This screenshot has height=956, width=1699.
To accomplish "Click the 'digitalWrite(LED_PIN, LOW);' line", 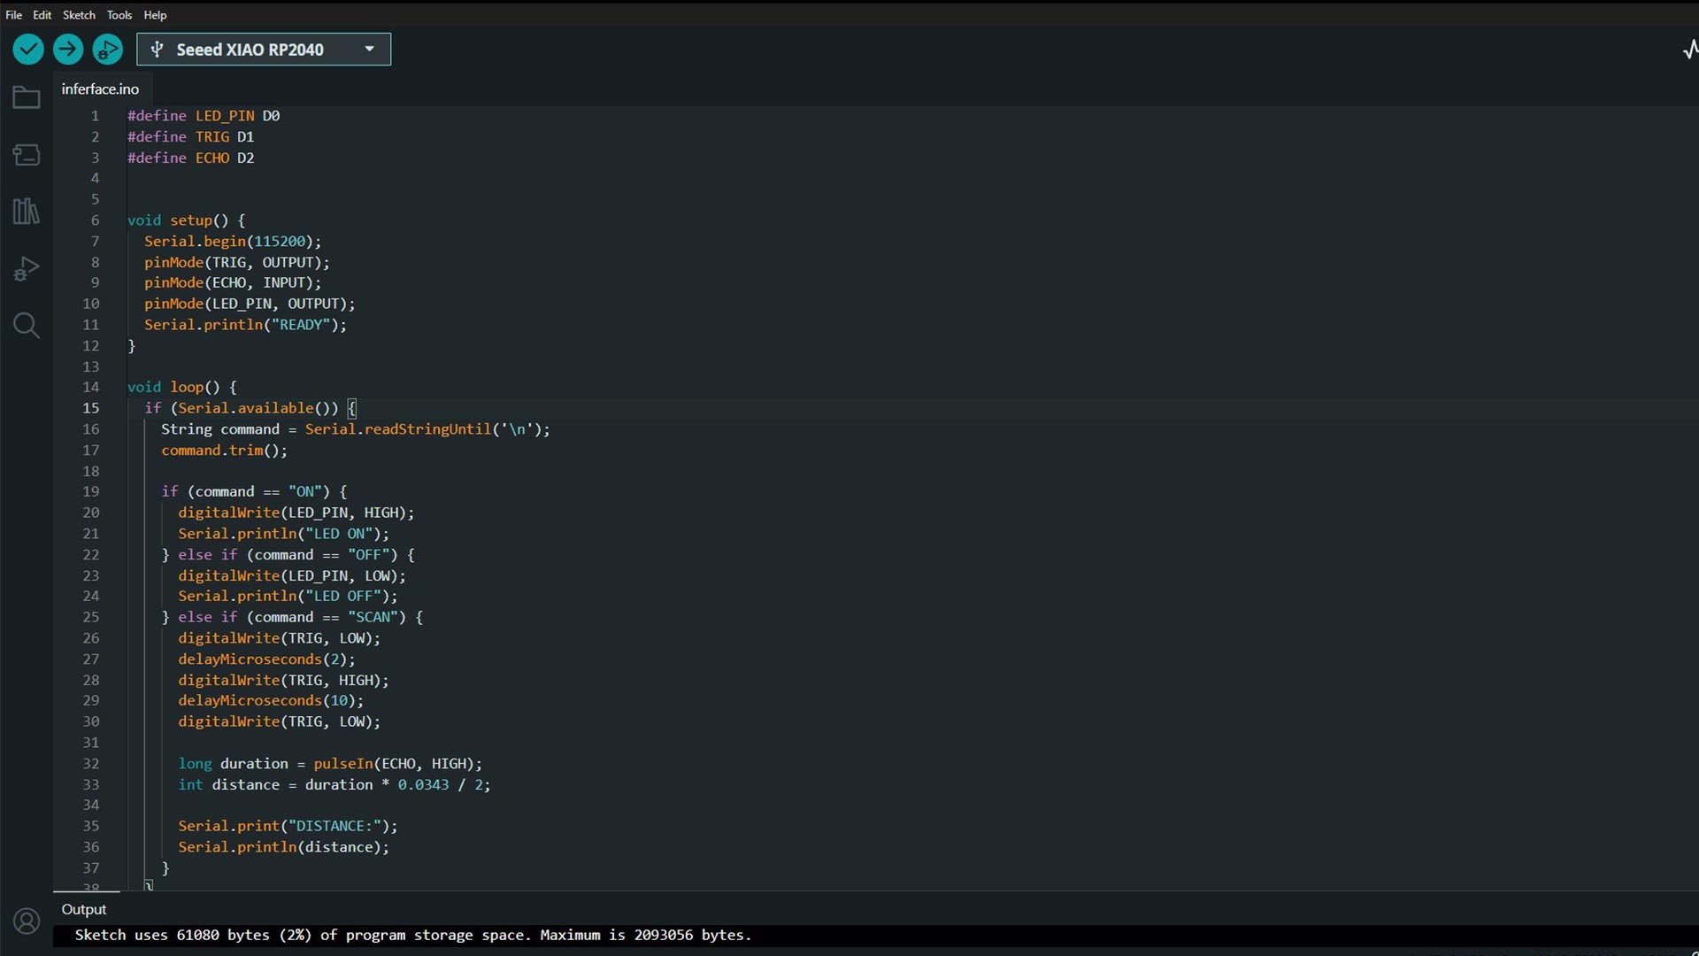I will click(x=292, y=576).
